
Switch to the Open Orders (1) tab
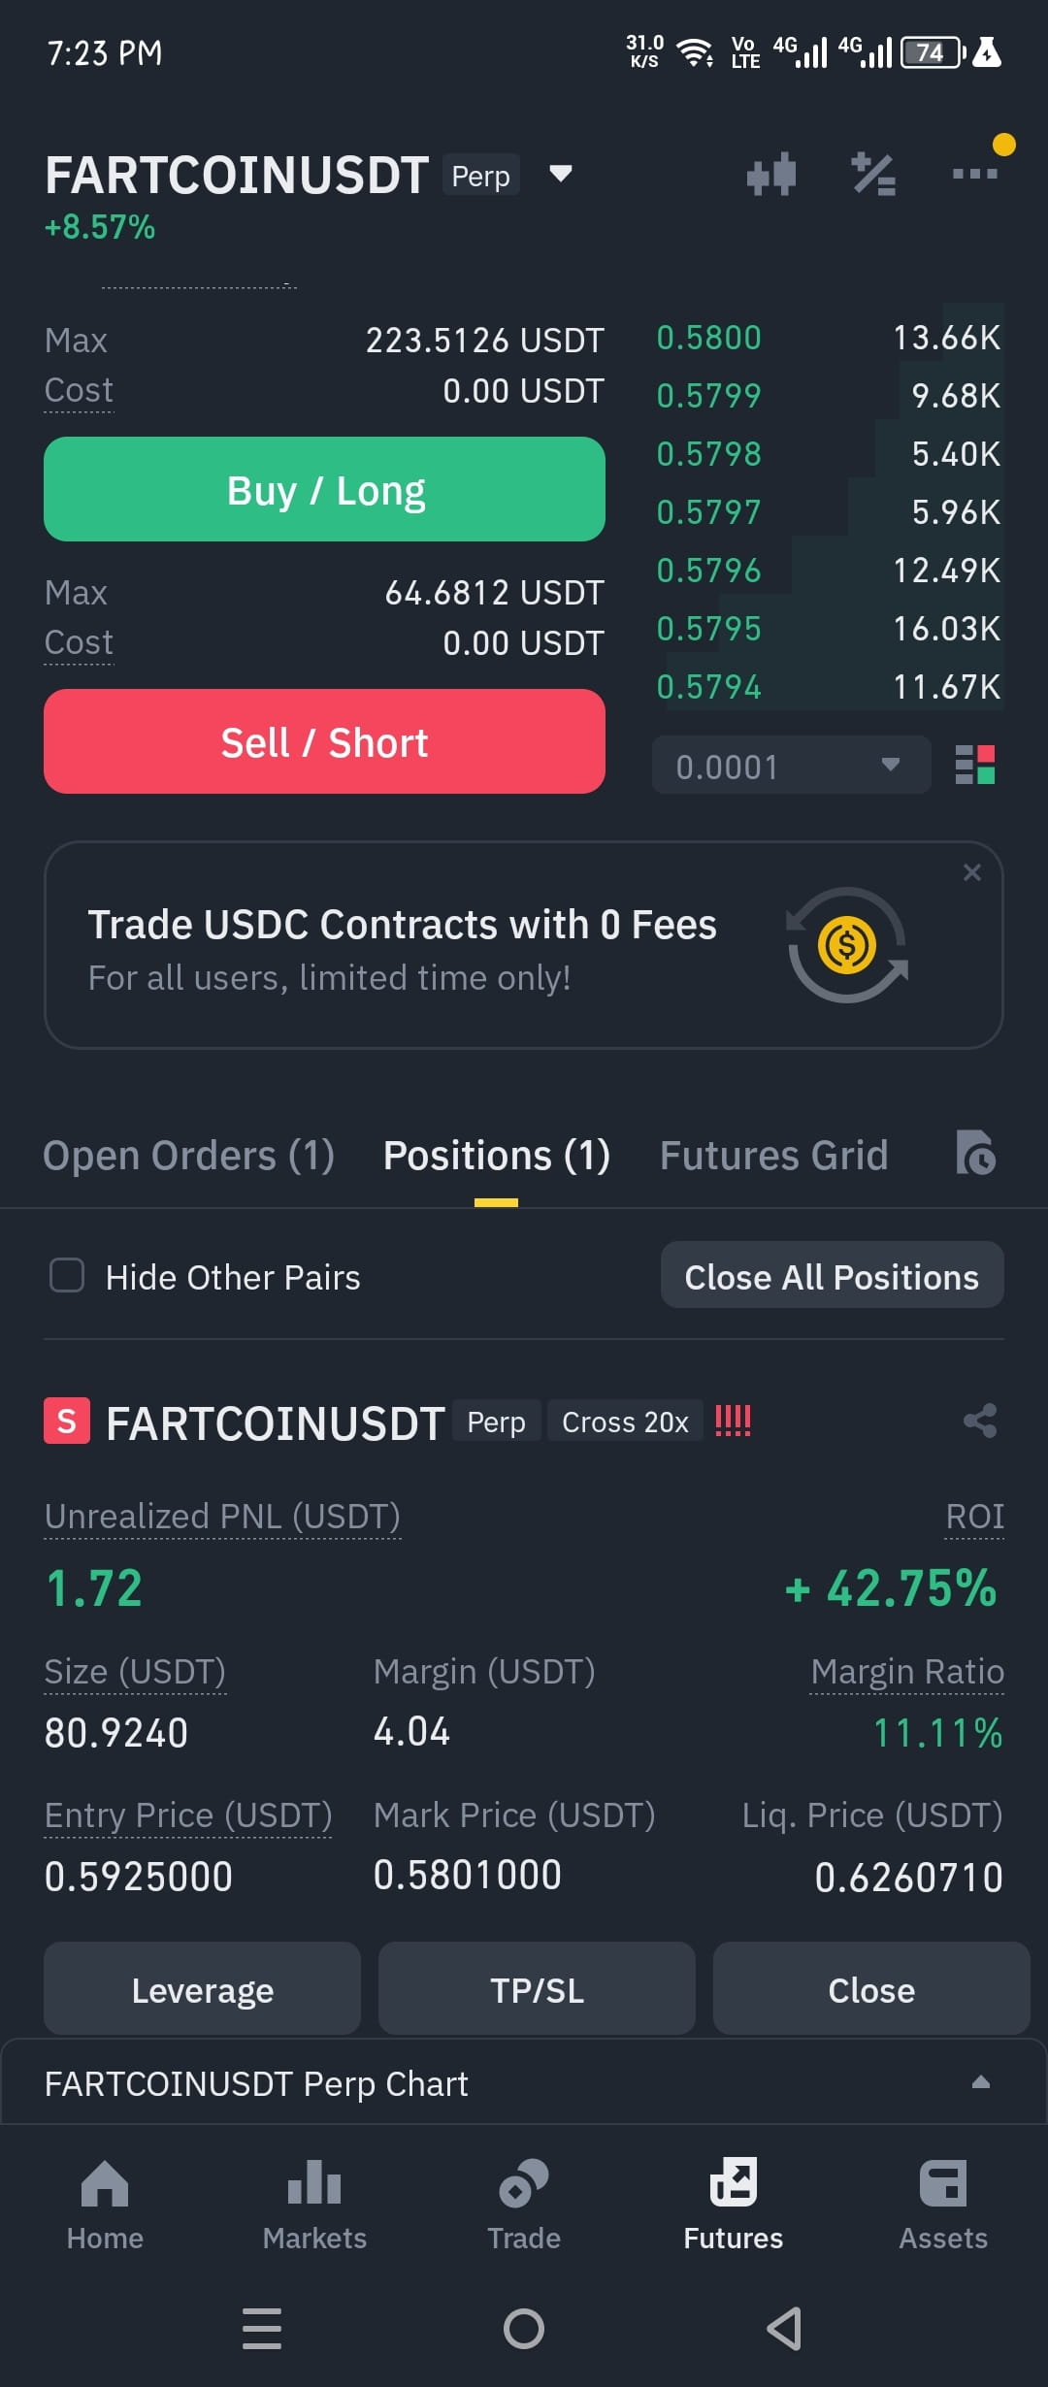point(189,1155)
